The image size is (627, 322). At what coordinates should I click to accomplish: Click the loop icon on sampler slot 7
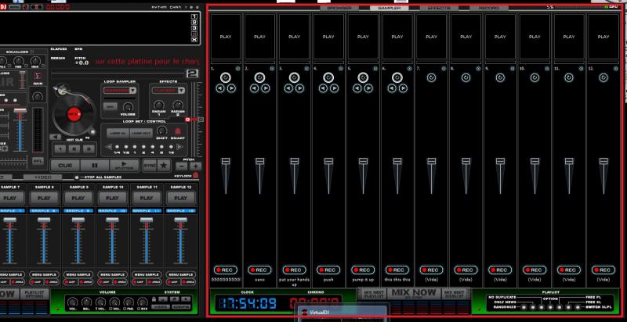431,77
